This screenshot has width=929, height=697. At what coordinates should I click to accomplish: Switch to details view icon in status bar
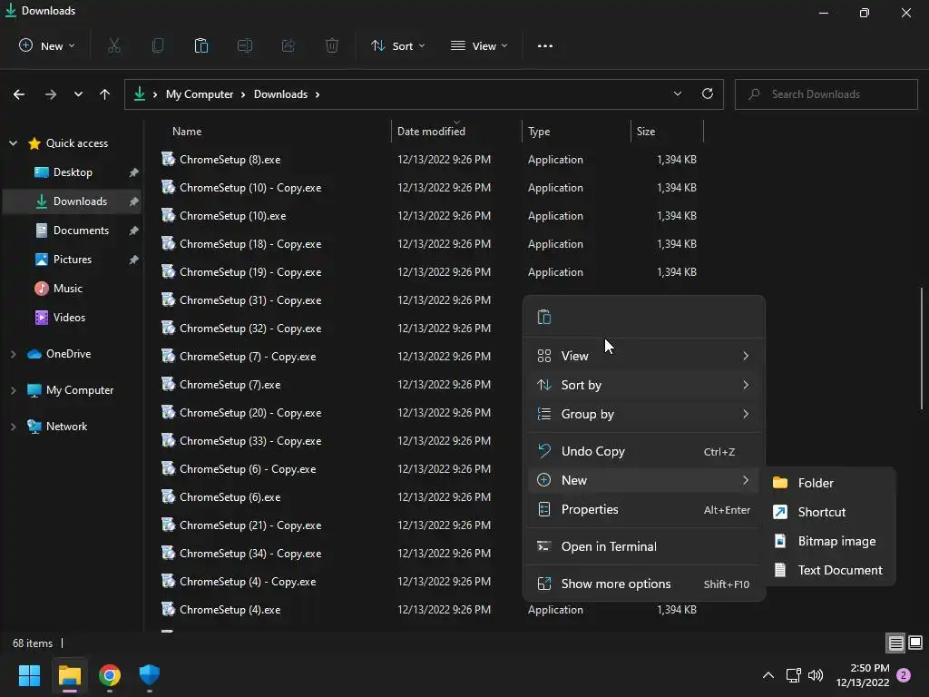pos(895,643)
